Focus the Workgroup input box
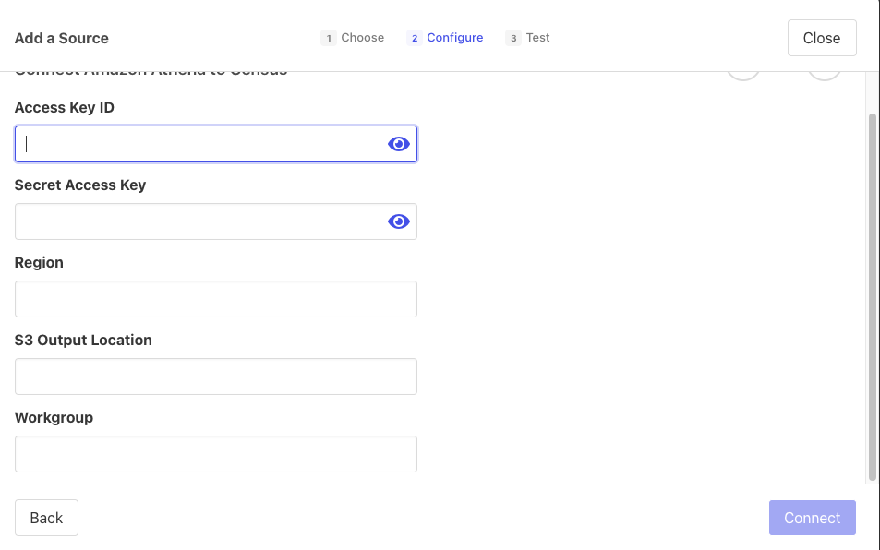Viewport: 880px width, 550px height. 215,454
